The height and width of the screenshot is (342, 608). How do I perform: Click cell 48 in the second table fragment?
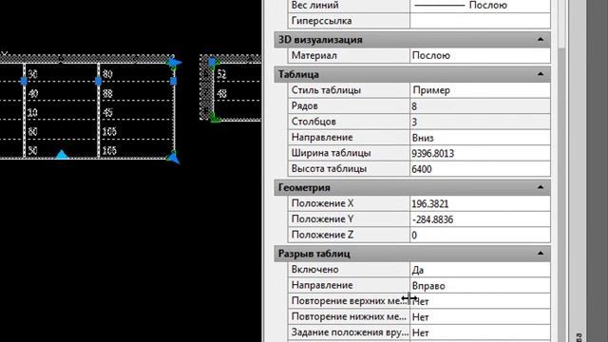[x=237, y=93]
